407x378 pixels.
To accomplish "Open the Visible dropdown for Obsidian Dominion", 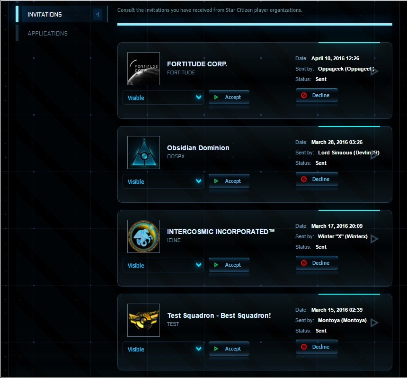I will point(163,181).
